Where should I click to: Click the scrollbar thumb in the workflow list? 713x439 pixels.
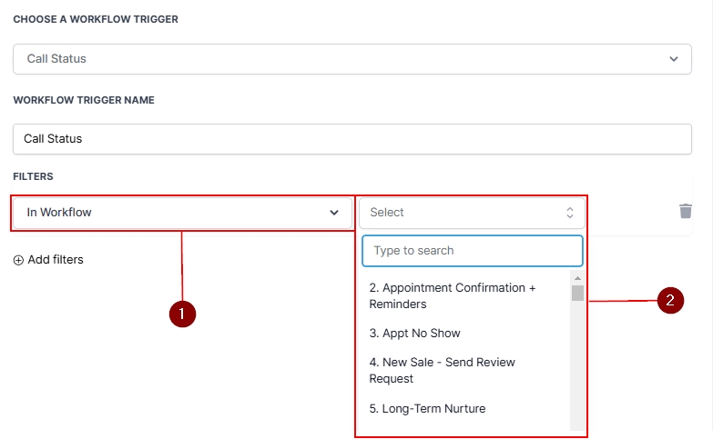point(577,293)
